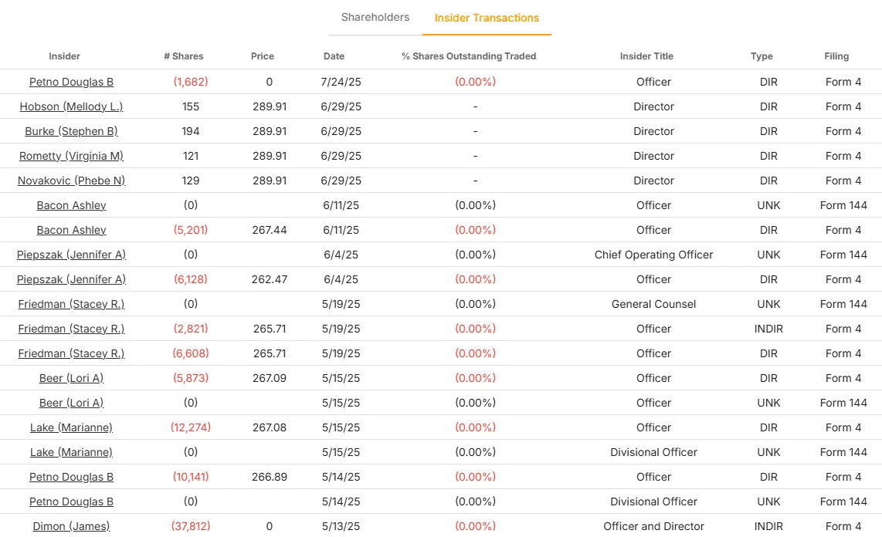Click % Shares Outstanding Traded header
882x537 pixels.
pos(469,56)
